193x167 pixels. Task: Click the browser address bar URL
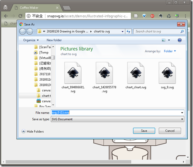tap(87, 16)
